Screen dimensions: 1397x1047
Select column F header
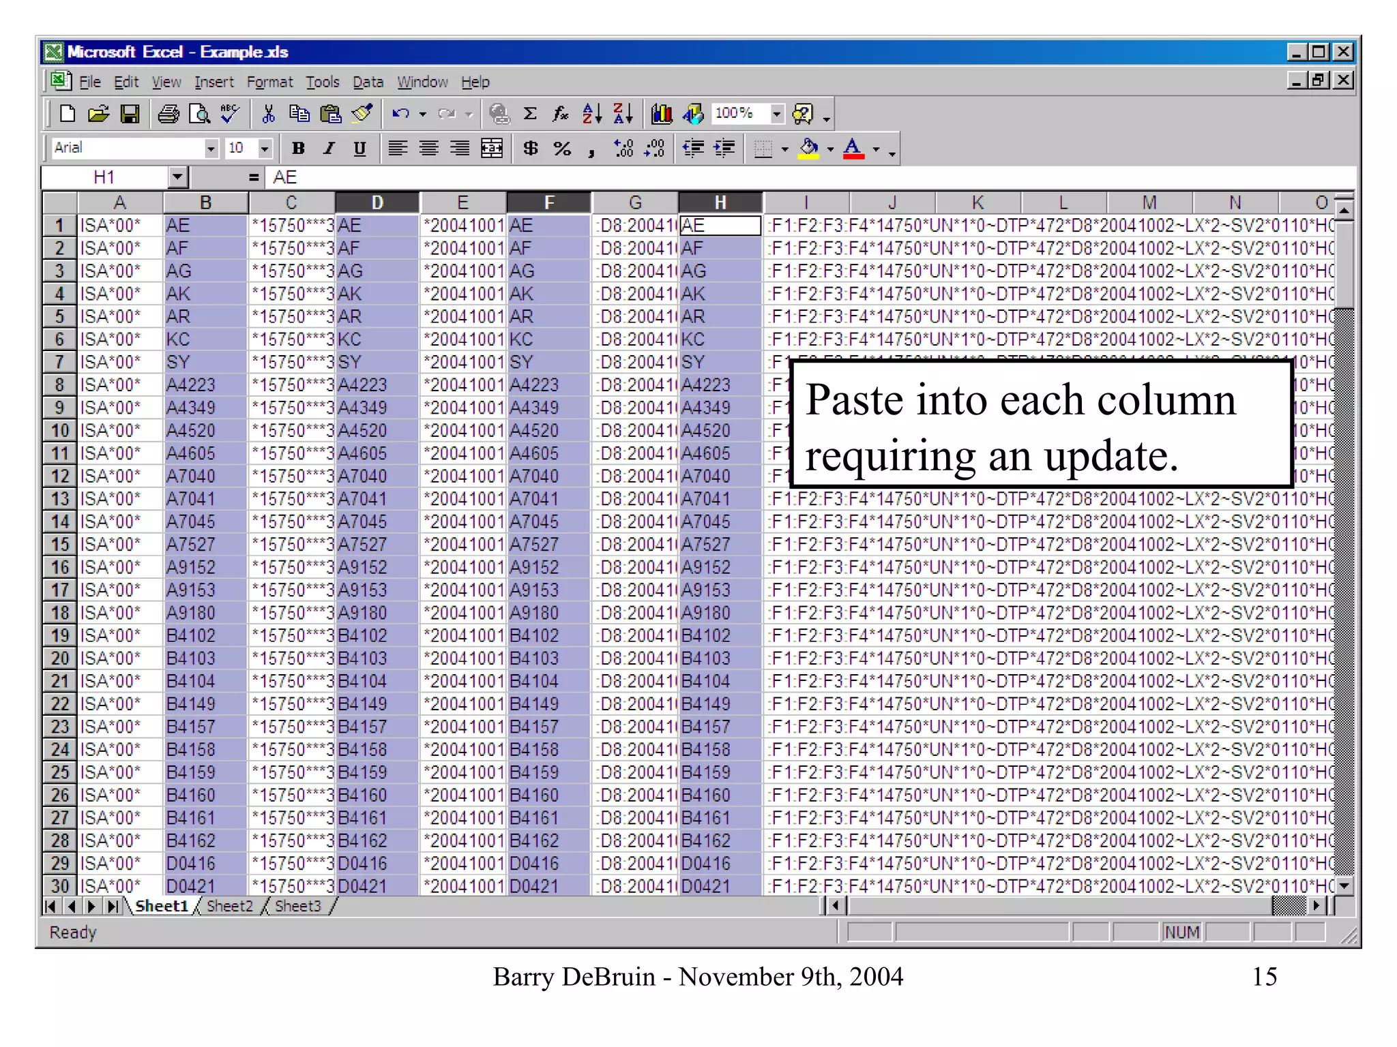point(549,202)
